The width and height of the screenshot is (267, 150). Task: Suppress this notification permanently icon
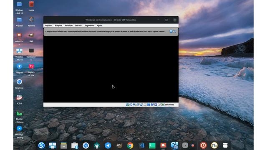(174, 31)
